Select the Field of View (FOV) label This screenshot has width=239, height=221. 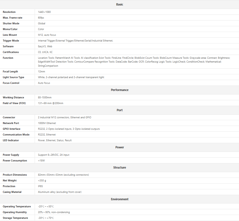14,103
